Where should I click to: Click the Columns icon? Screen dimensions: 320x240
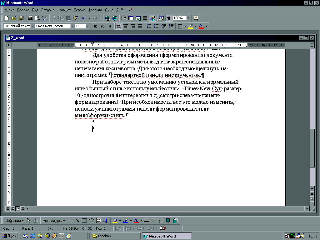145,18
